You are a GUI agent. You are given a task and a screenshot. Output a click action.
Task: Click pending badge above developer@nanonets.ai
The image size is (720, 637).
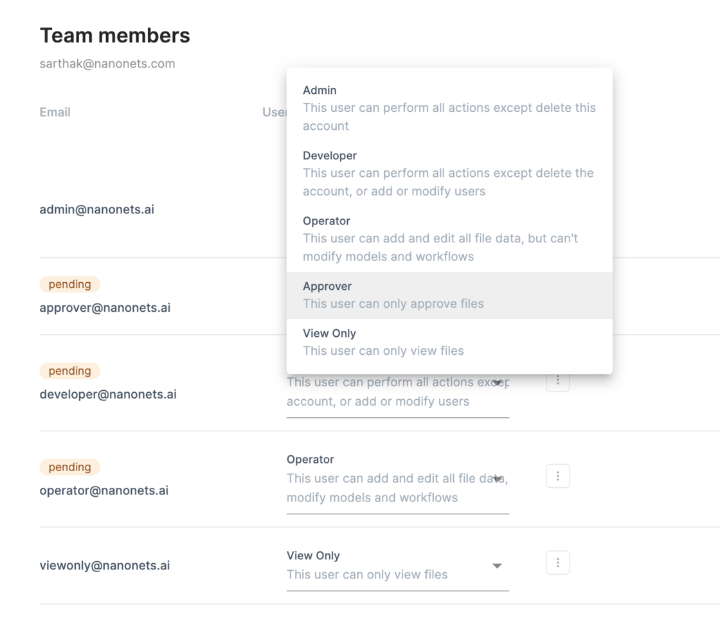69,371
